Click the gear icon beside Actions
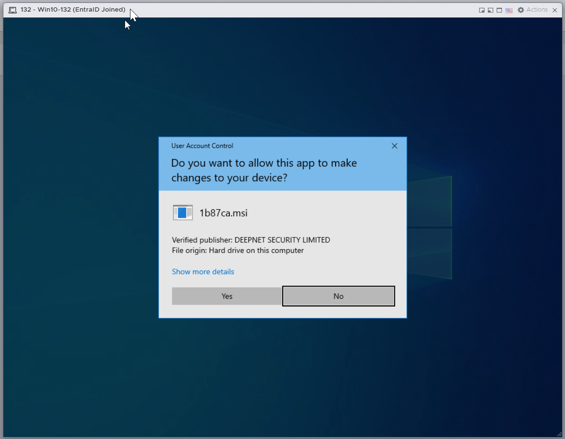 click(521, 10)
